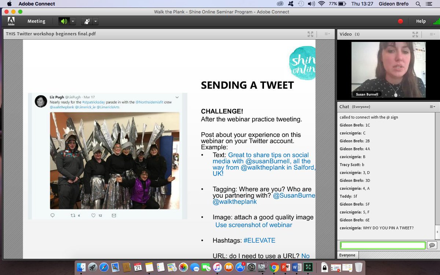Open the Chat pod options menu
The height and width of the screenshot is (275, 440).
pyautogui.click(x=433, y=107)
